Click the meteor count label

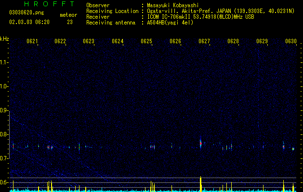pyautogui.click(x=68, y=15)
